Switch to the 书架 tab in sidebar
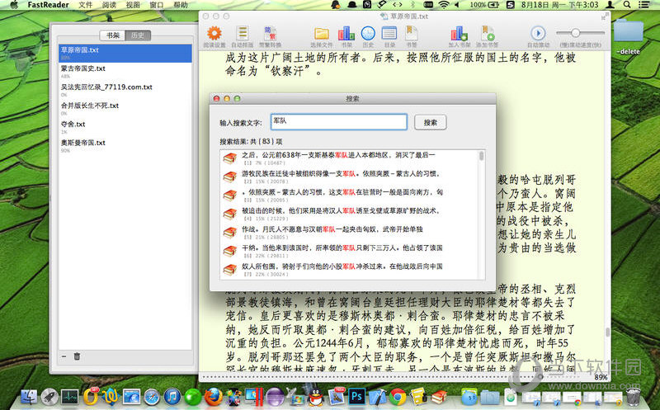 (x=113, y=35)
